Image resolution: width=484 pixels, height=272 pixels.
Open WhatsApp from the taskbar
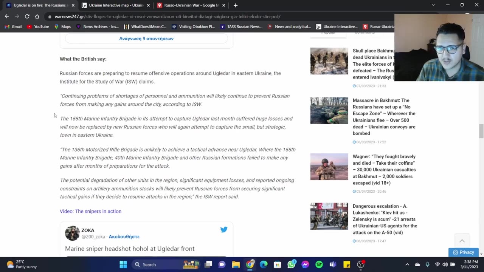pos(291,264)
